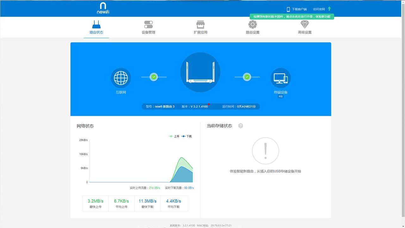
Task: Click the 终端设备 label text
Action: pos(281,92)
